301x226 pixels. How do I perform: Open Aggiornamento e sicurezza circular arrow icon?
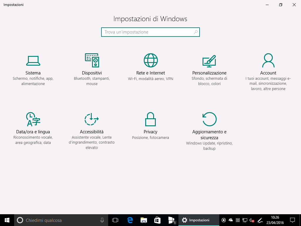pyautogui.click(x=209, y=119)
